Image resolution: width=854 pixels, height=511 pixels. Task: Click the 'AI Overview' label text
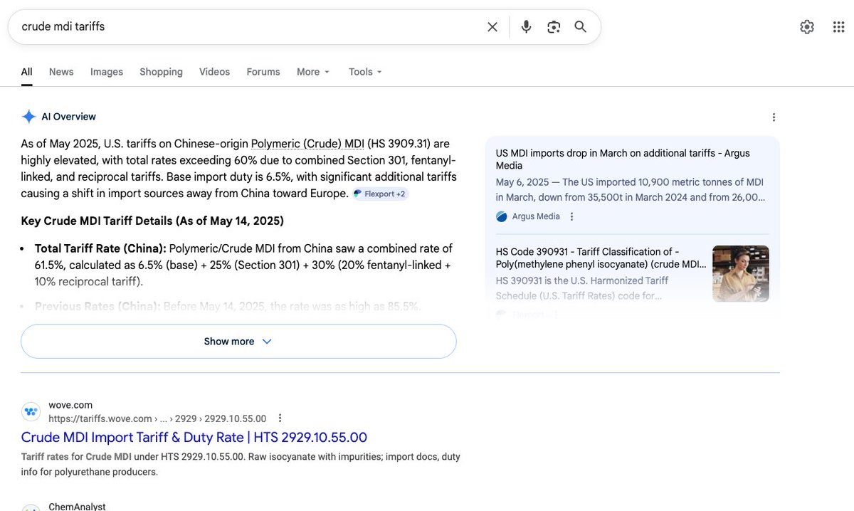[x=68, y=117]
